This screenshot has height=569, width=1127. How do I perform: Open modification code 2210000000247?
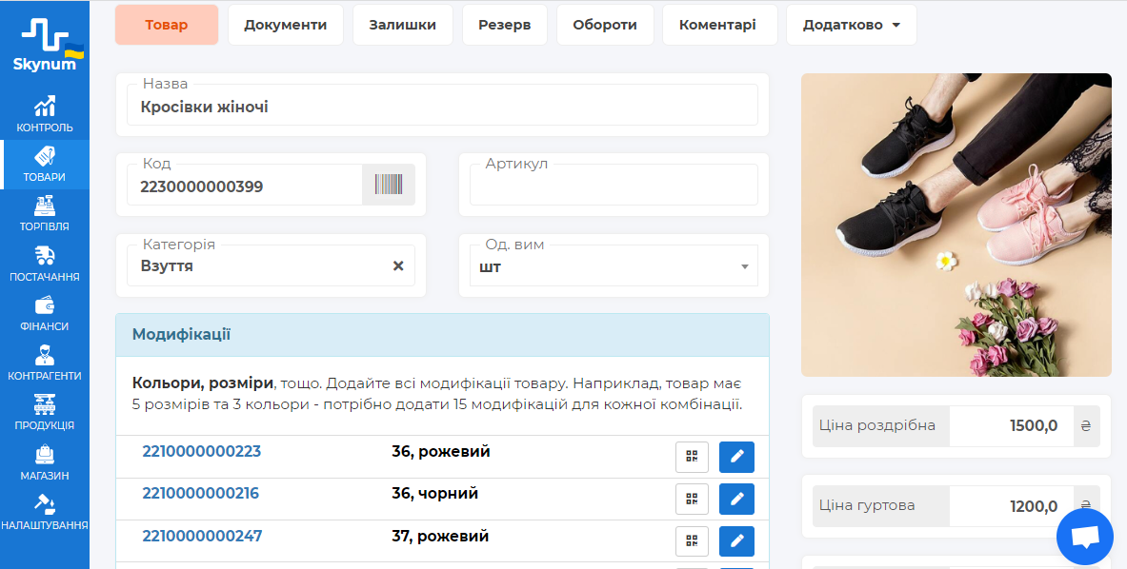point(202,536)
